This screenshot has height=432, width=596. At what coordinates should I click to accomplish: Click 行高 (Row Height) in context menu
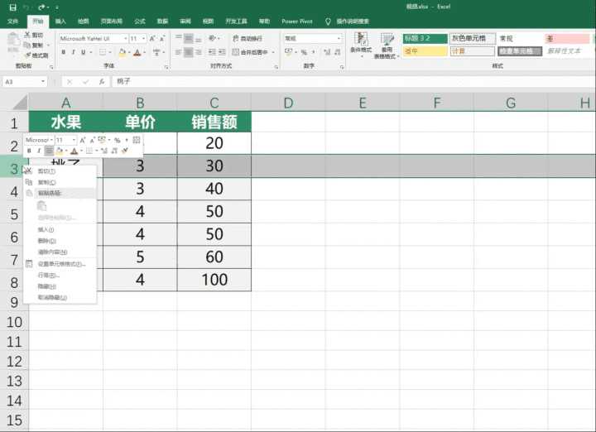click(x=48, y=275)
